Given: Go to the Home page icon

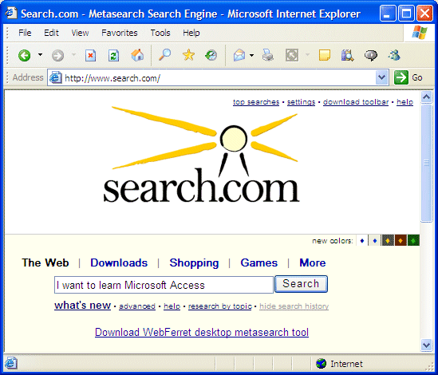Looking at the screenshot, I should click(x=137, y=55).
